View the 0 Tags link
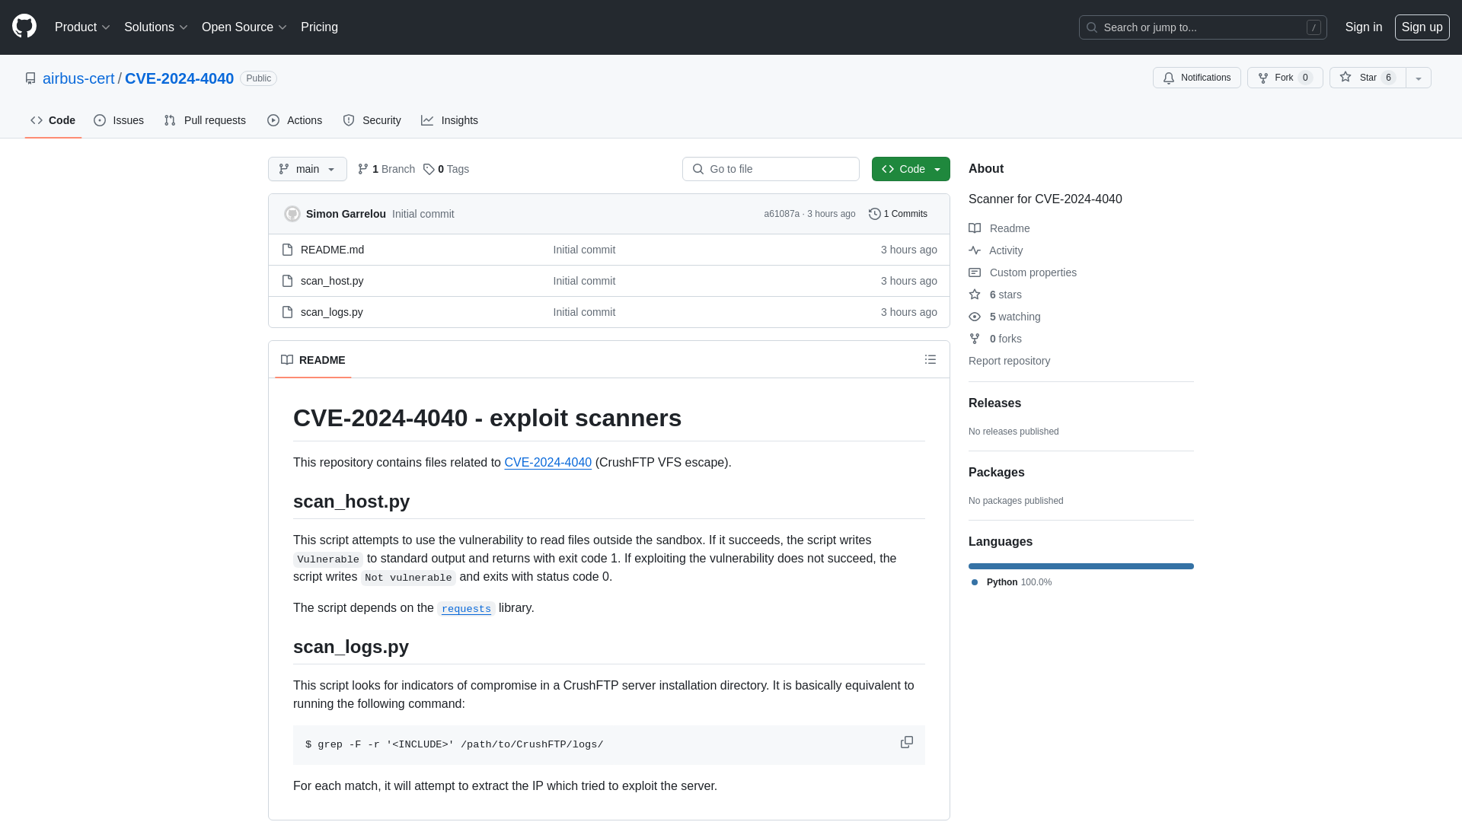 coord(446,169)
